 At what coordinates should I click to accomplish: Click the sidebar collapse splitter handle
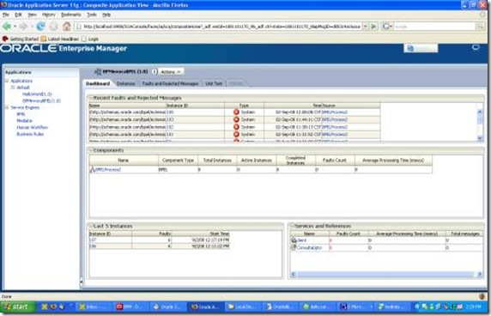pos(81,282)
